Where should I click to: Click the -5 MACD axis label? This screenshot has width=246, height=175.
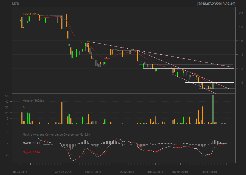[7, 155]
